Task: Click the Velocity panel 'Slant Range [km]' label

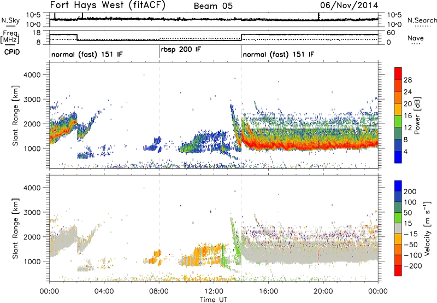Action: click(x=15, y=228)
